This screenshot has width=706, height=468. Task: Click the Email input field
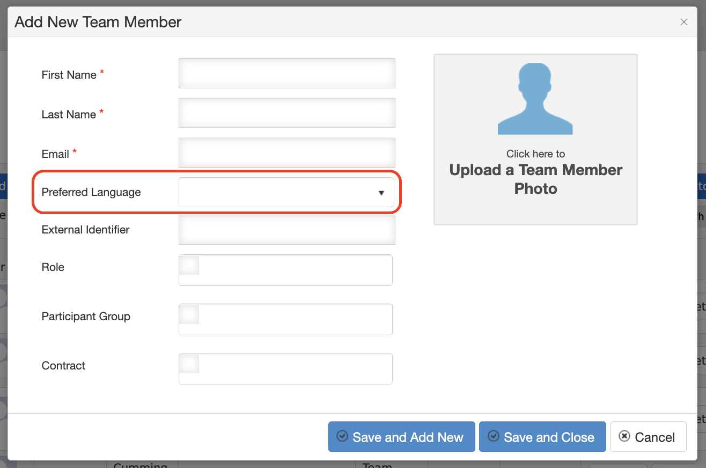(x=287, y=153)
